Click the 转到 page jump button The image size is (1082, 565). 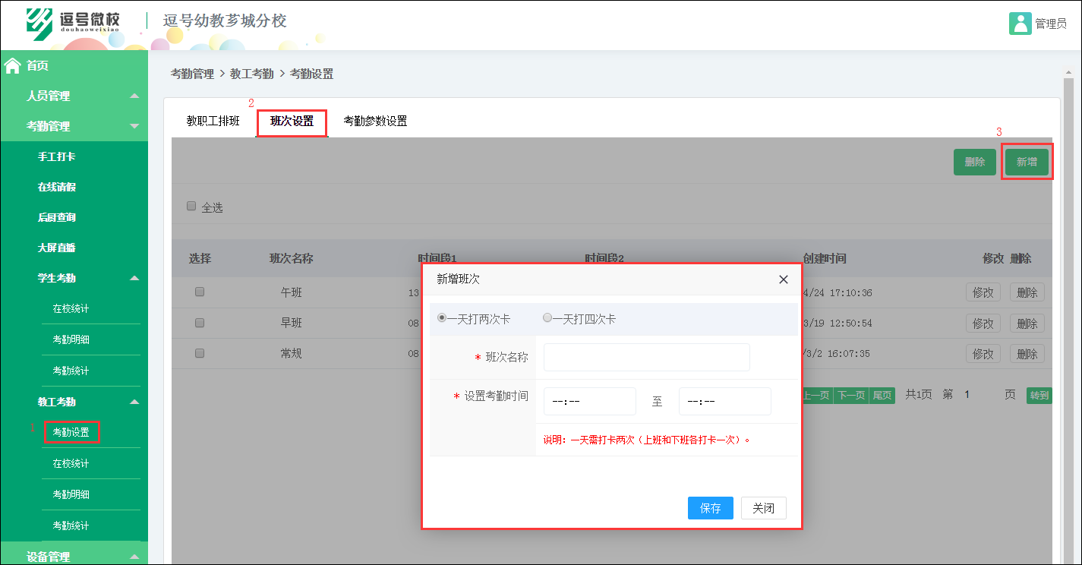click(1039, 395)
